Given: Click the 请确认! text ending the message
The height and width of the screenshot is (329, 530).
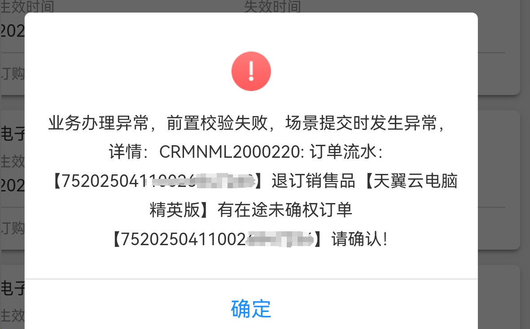Looking at the screenshot, I should 359,239.
